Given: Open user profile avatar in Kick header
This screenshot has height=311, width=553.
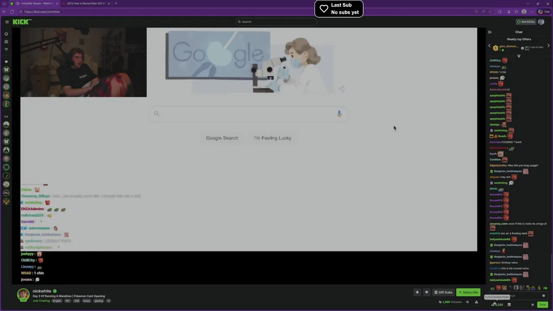Looking at the screenshot, I should pos(541,22).
